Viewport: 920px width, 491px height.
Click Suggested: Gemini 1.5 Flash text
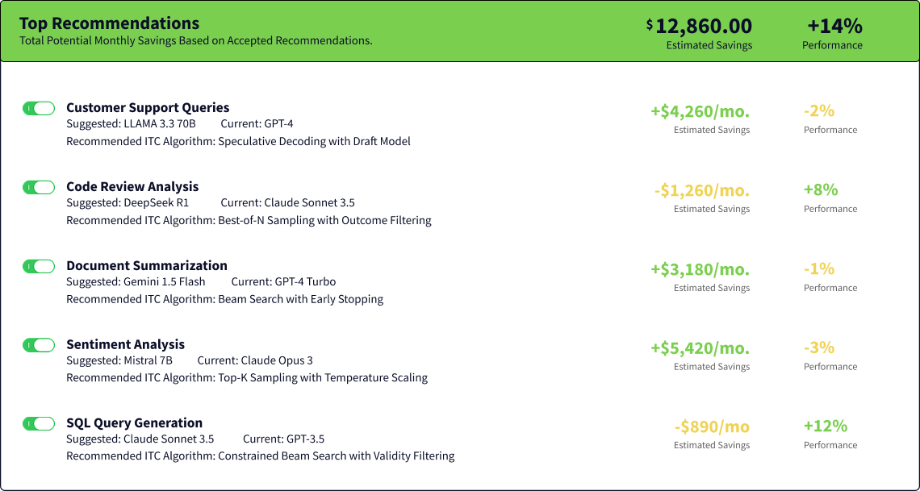(x=136, y=282)
